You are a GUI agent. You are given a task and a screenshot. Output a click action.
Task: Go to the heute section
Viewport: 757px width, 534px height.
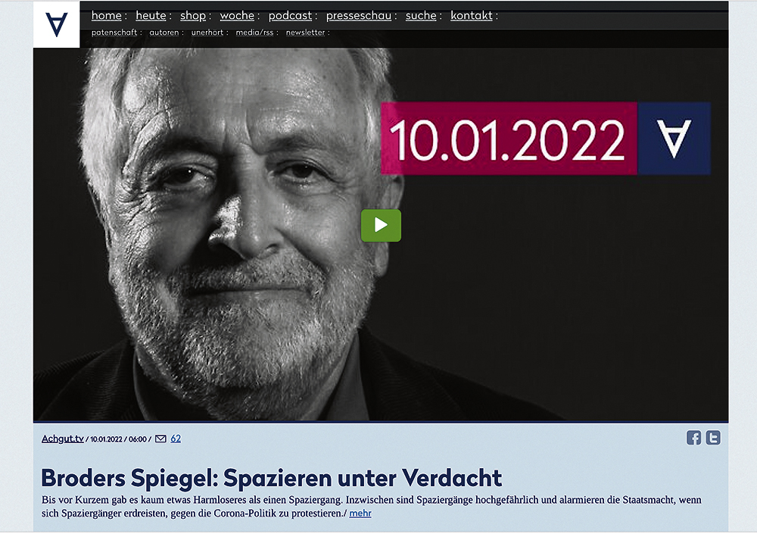(x=151, y=15)
